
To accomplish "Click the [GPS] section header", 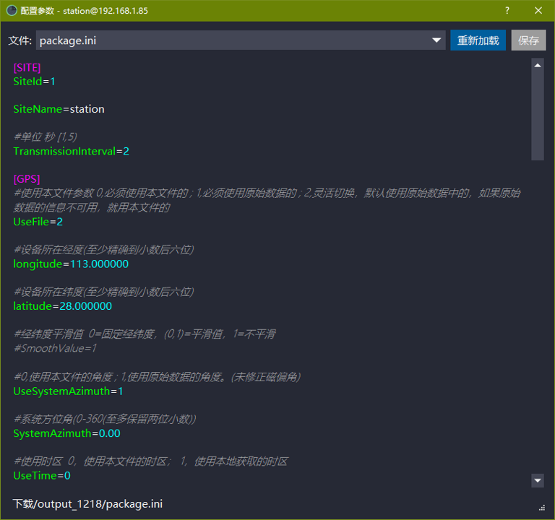I will [x=27, y=178].
